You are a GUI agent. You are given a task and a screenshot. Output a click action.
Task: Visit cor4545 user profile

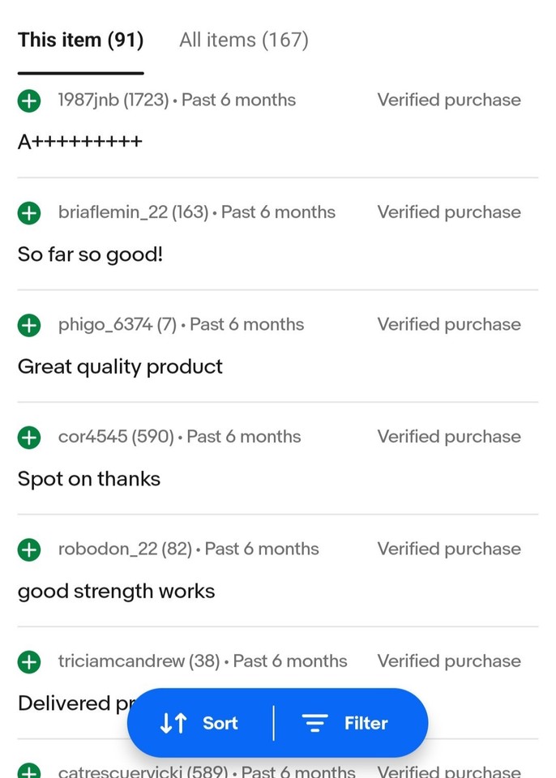tap(92, 437)
